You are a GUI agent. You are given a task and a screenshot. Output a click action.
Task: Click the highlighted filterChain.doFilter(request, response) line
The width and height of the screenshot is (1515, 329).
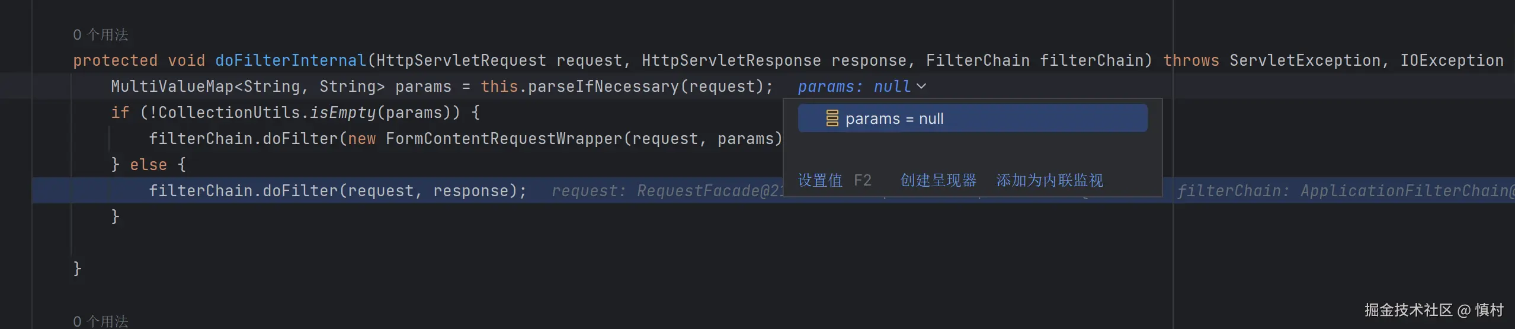(x=338, y=191)
